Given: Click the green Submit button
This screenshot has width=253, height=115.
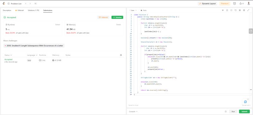Looking at the screenshot, I should (x=244, y=112).
